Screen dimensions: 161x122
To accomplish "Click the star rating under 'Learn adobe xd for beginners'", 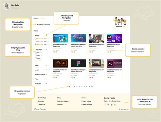I will [x=110, y=50].
